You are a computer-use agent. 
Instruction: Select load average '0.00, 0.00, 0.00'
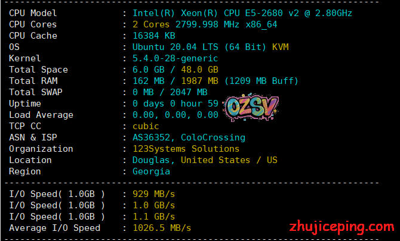coord(176,115)
